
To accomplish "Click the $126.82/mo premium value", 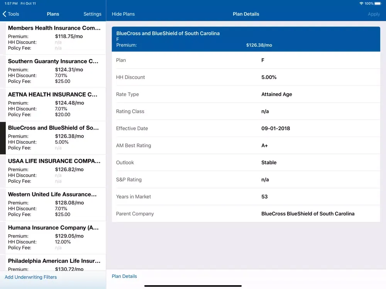I will [x=69, y=169].
